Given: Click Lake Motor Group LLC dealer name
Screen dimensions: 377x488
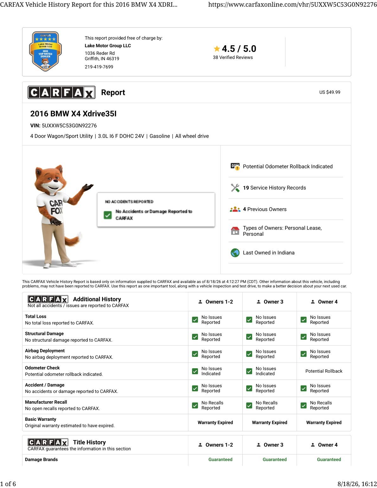Looking at the screenshot, I should click(108, 46).
